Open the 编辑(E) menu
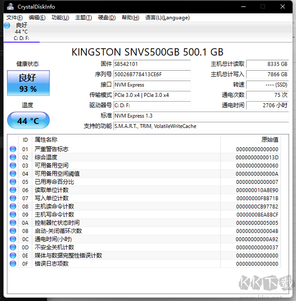This screenshot has height=301, width=296. tap(37, 18)
